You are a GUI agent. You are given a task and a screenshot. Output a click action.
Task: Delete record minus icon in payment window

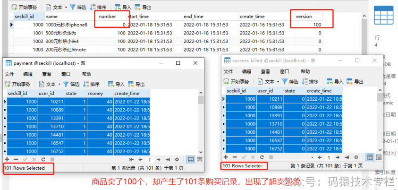tap(16, 160)
